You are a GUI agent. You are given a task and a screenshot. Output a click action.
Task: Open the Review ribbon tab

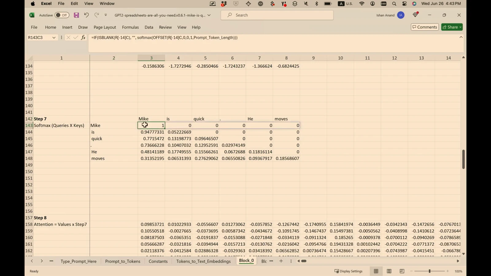(165, 27)
